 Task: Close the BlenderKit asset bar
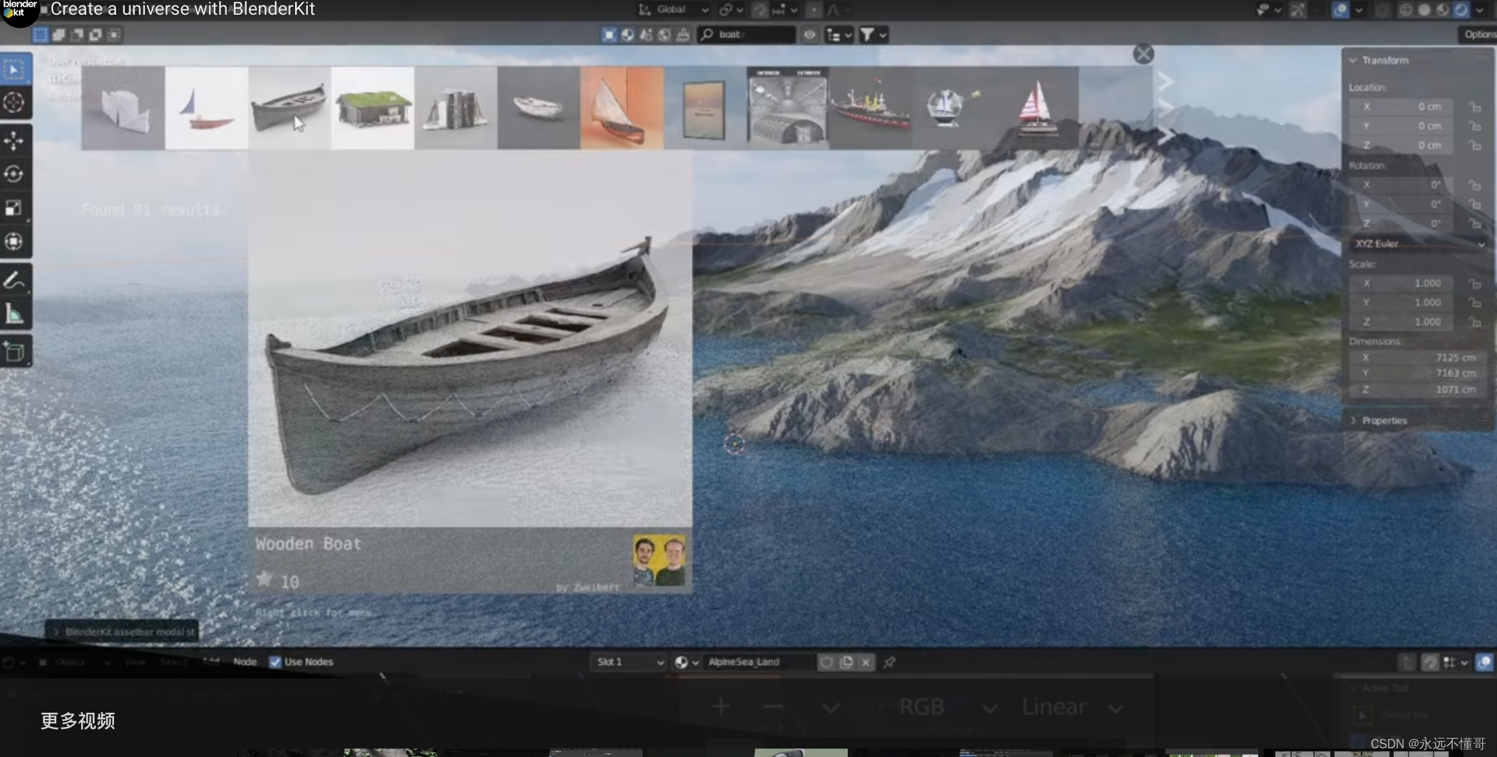point(1144,54)
